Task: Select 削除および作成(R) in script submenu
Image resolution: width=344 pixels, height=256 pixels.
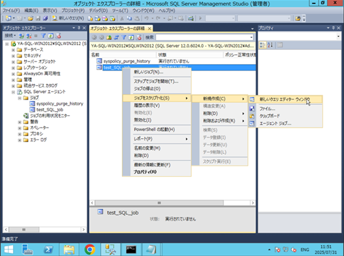Action: [220, 120]
